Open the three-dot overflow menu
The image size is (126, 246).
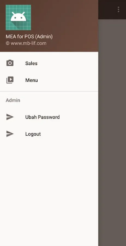[118, 9]
